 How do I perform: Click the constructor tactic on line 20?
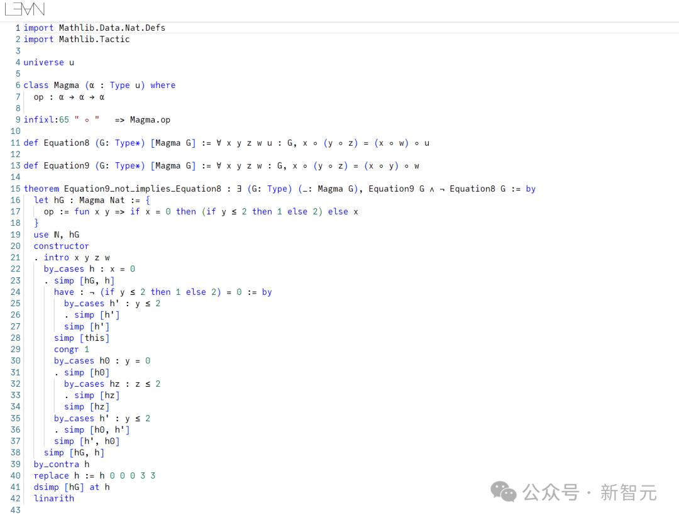[x=61, y=246]
